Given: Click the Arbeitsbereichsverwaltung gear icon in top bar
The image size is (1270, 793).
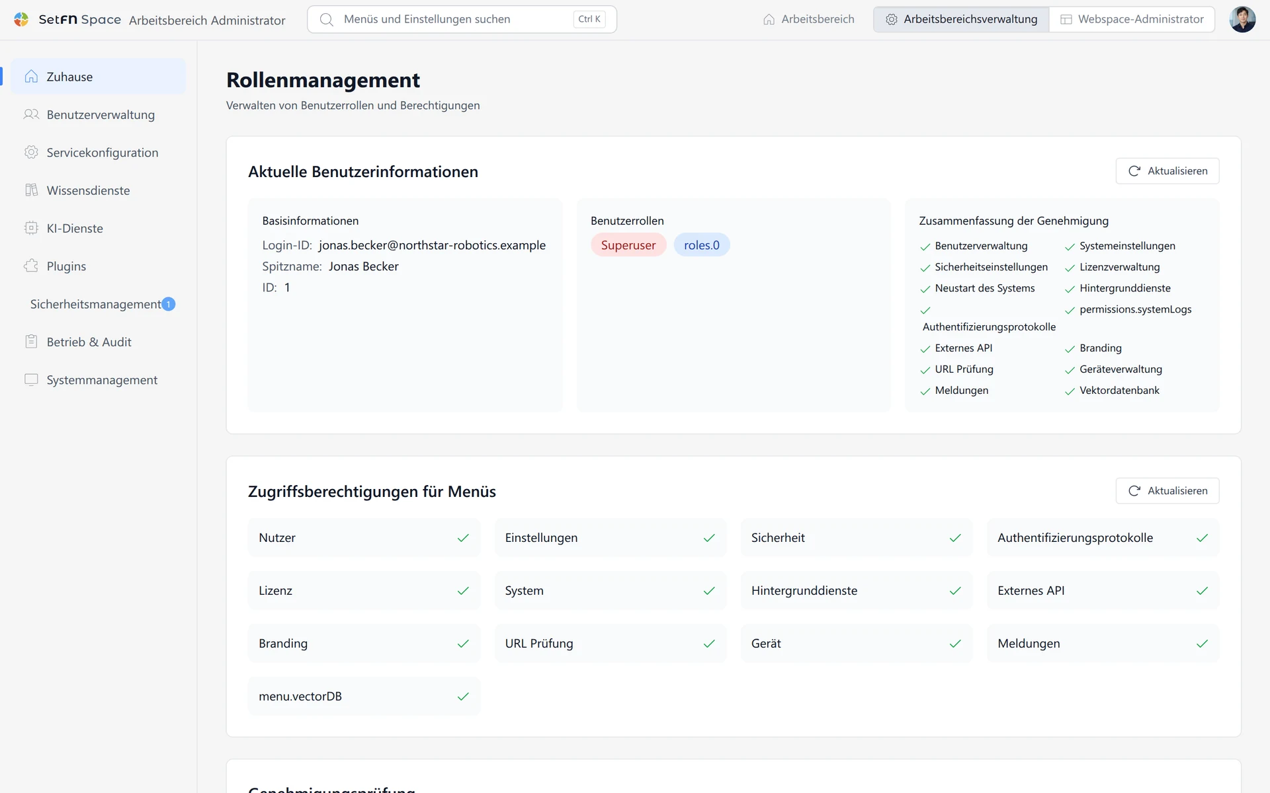Looking at the screenshot, I should 892,19.
